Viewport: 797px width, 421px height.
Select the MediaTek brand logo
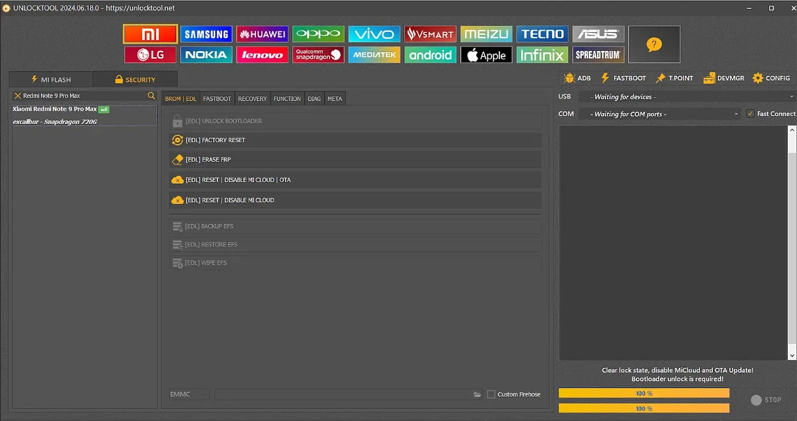(x=375, y=55)
